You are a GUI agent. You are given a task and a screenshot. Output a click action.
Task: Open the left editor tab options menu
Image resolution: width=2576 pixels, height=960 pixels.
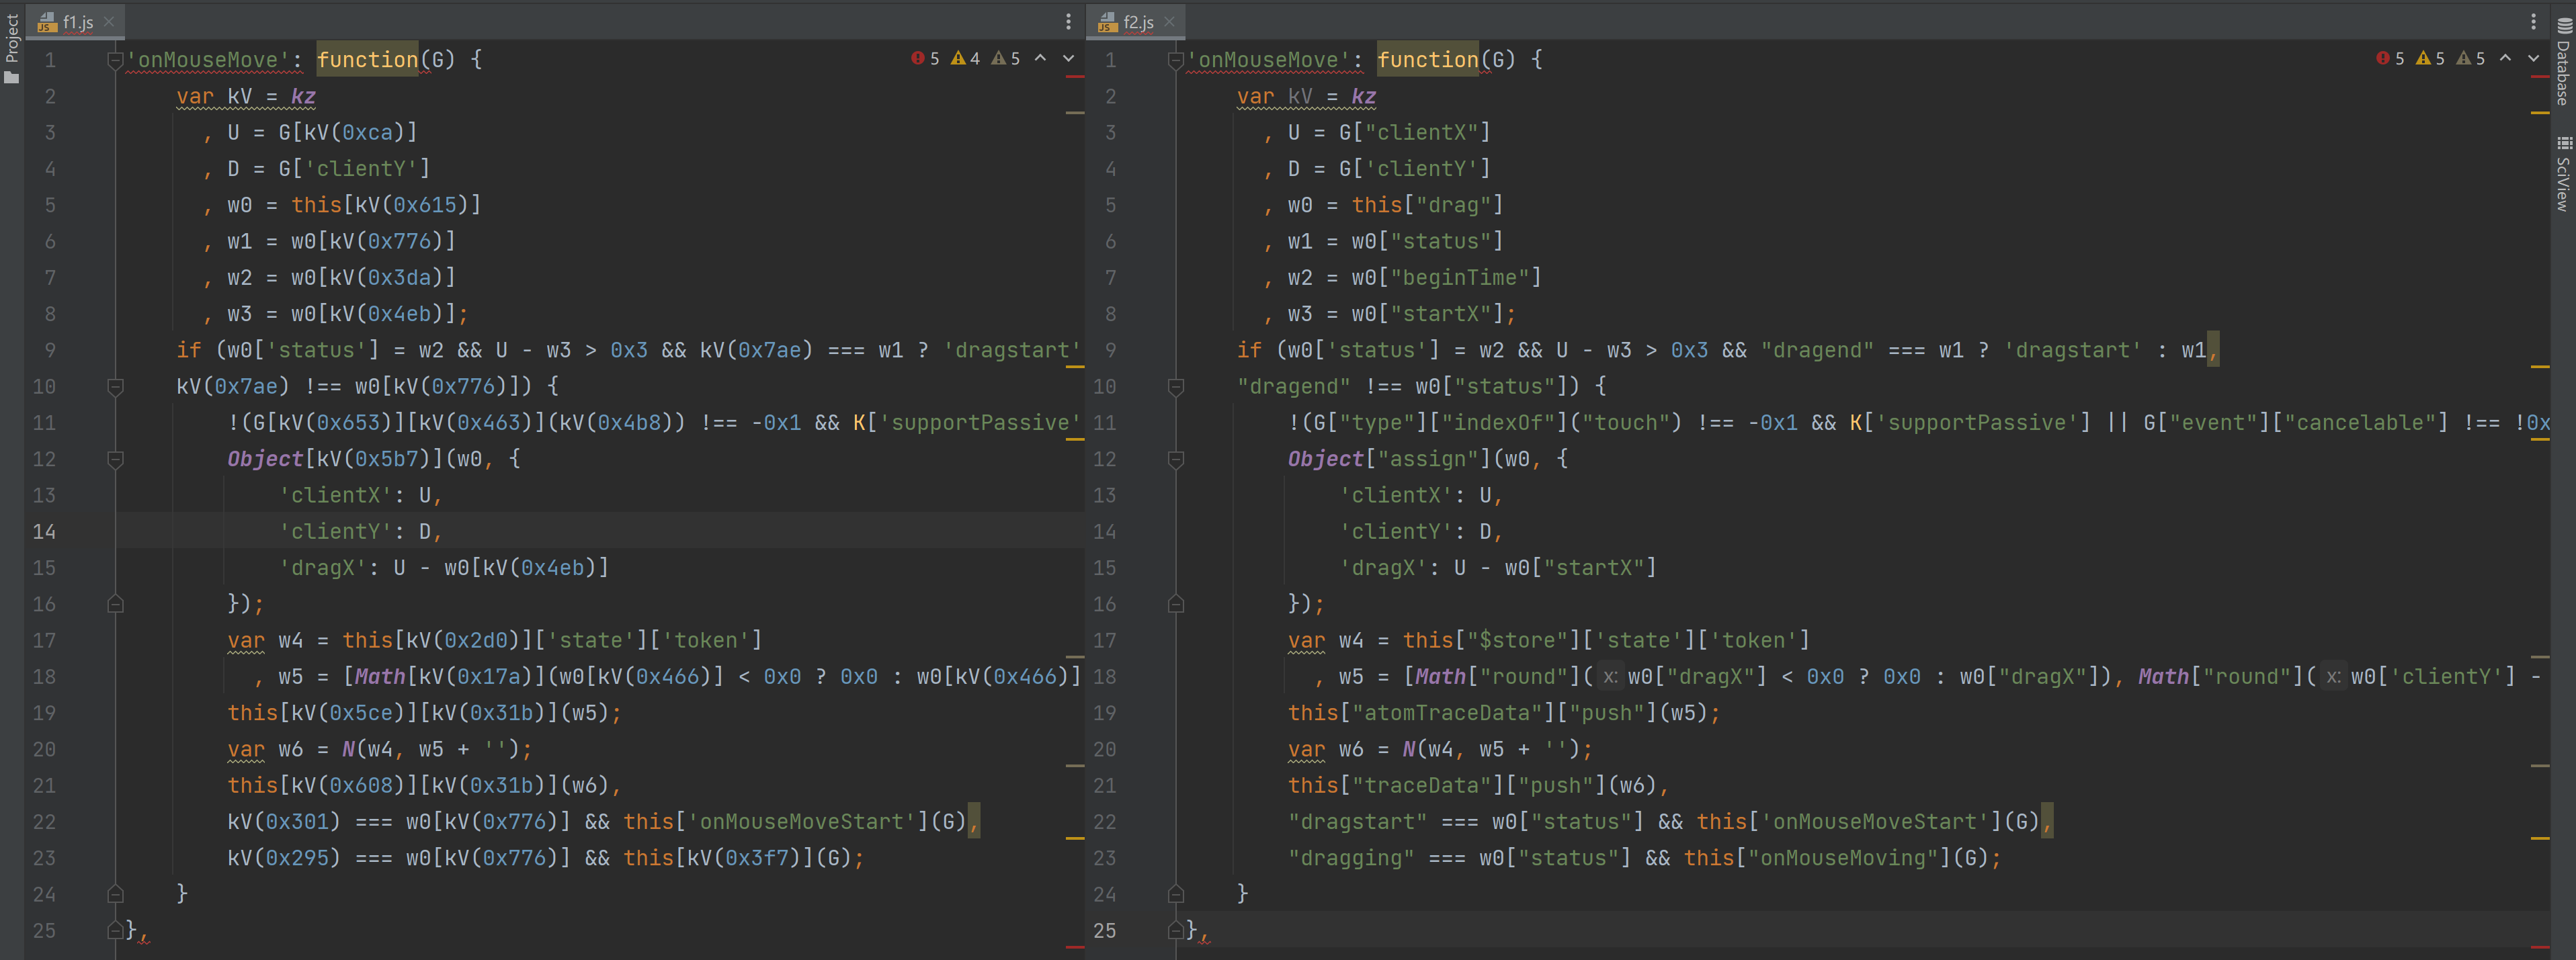click(1068, 21)
